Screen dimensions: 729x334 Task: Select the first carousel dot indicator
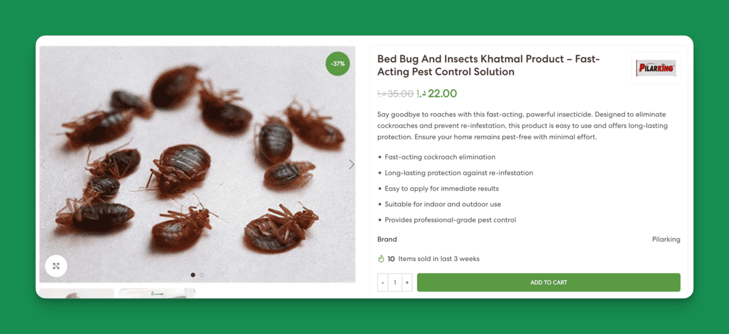[193, 275]
